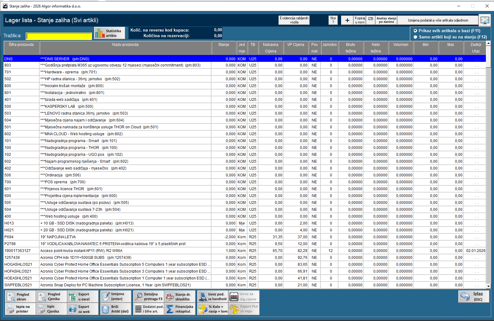Open Pregled ekran preview

(21, 297)
